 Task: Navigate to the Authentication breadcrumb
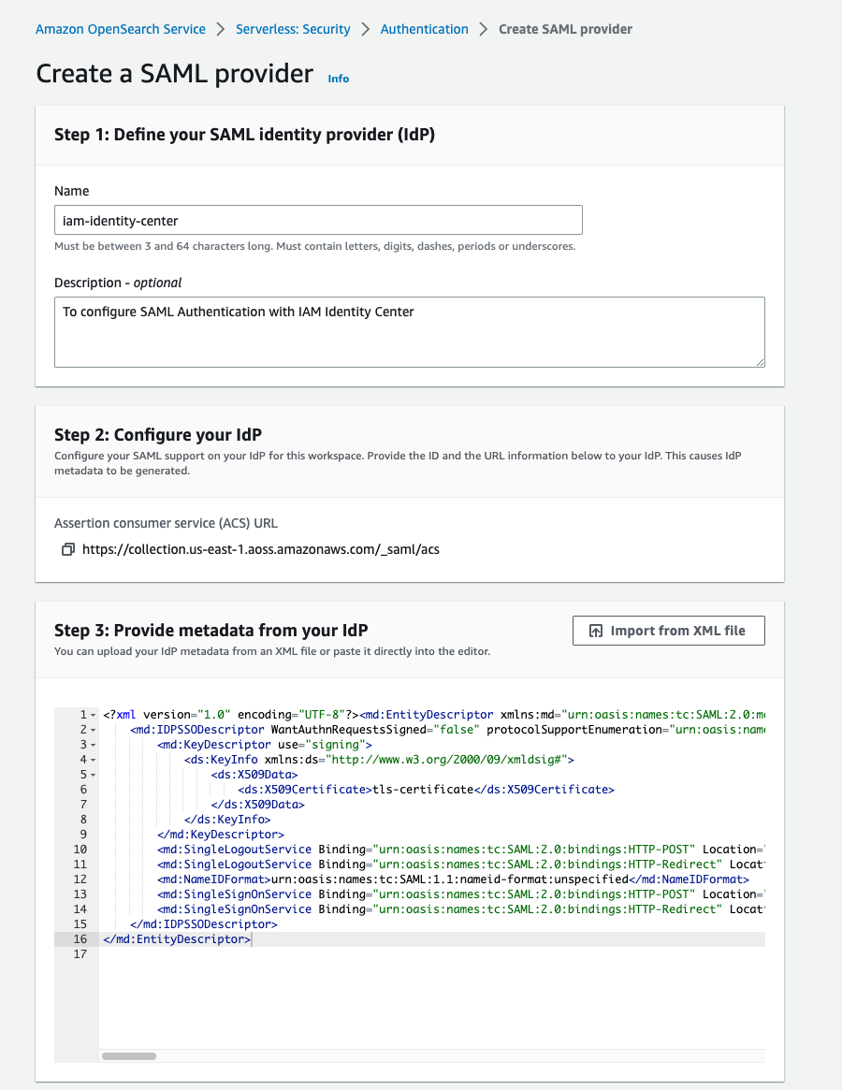424,29
